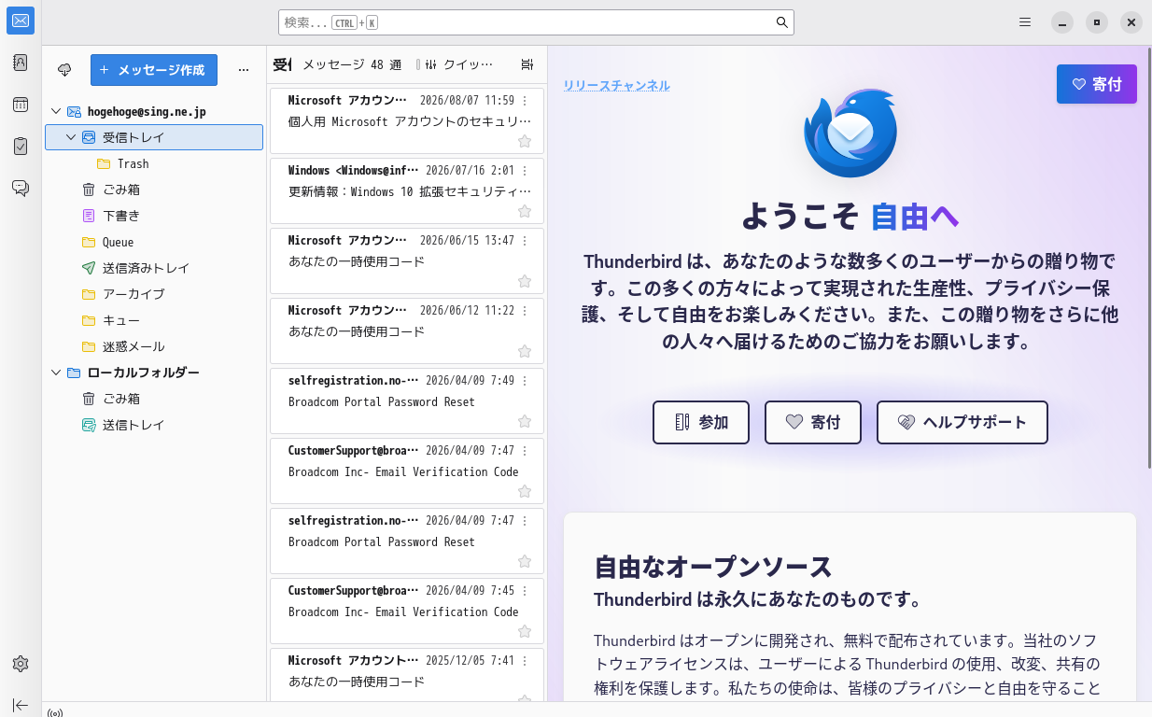Viewport: 1152px width, 717px height.
Task: Open Settings gear in spaces toolbar
Action: click(x=21, y=664)
